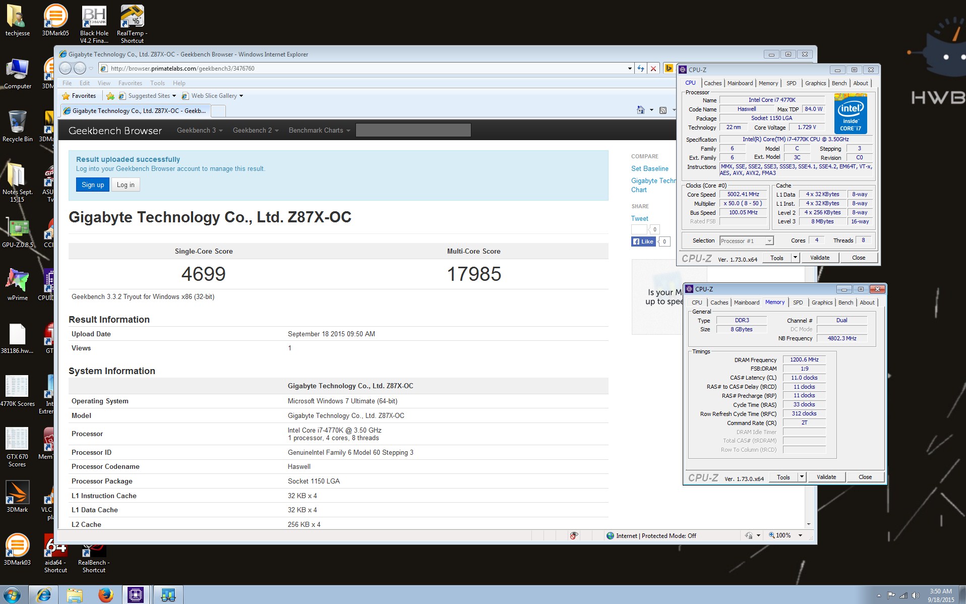Click the Sign up button
Viewport: 966px width, 604px height.
tap(93, 185)
